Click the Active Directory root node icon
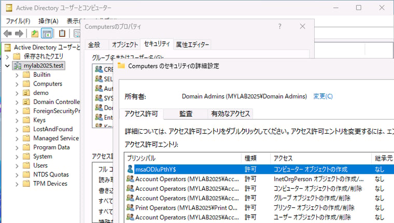Image resolution: width=394 pixels, height=223 pixels. [8, 47]
